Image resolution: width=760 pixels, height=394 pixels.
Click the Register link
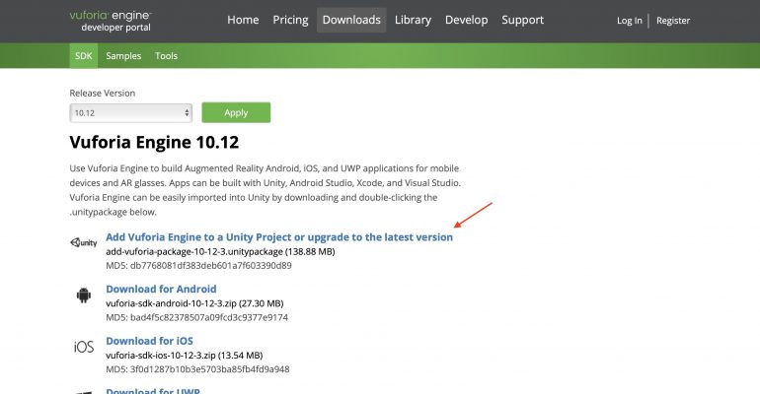pyautogui.click(x=673, y=21)
